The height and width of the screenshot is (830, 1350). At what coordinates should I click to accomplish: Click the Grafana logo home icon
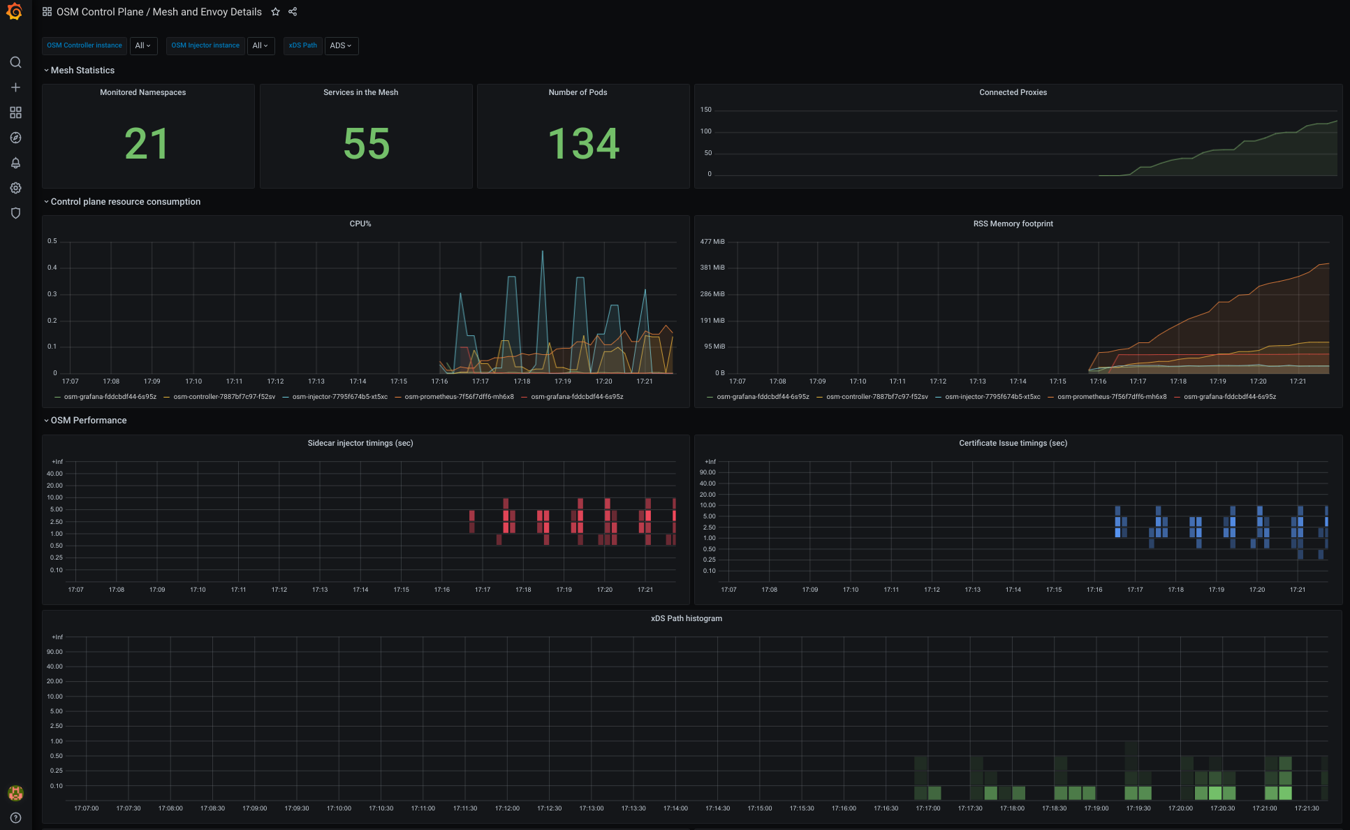(x=15, y=12)
